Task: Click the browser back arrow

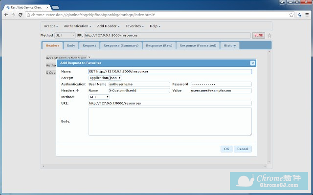Action: (x=6, y=15)
